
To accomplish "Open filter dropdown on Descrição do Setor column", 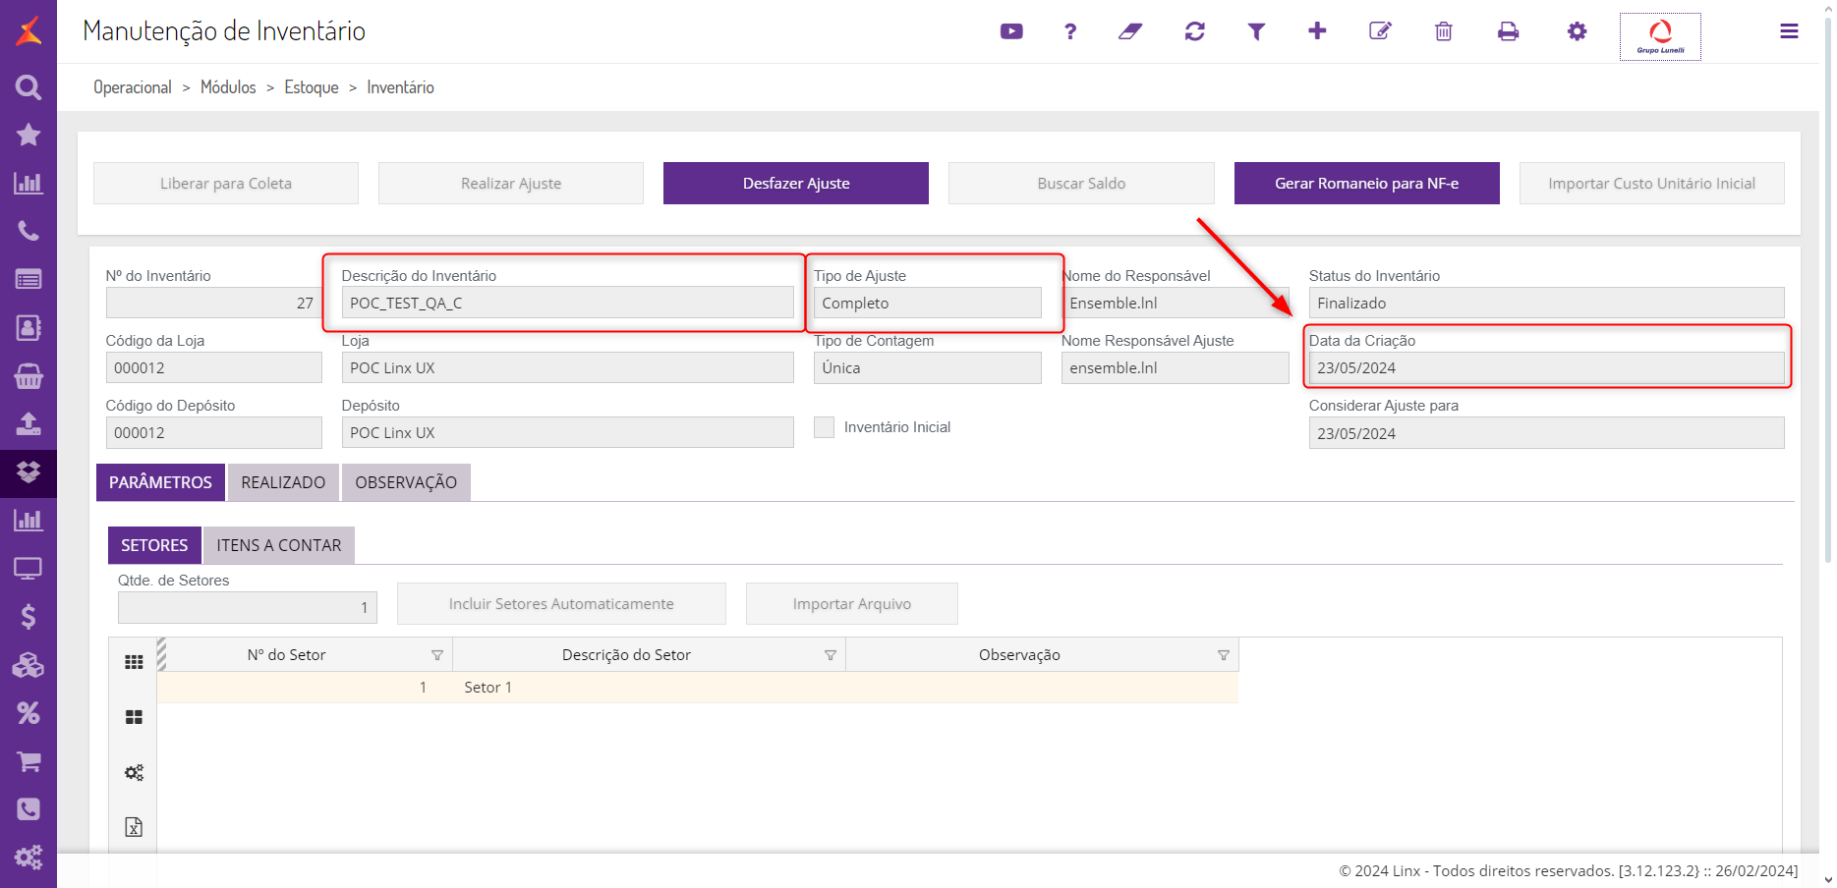I will [x=831, y=655].
